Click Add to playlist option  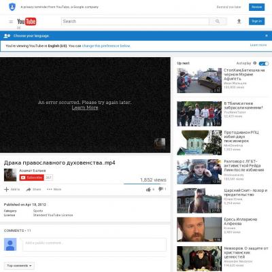12,189
